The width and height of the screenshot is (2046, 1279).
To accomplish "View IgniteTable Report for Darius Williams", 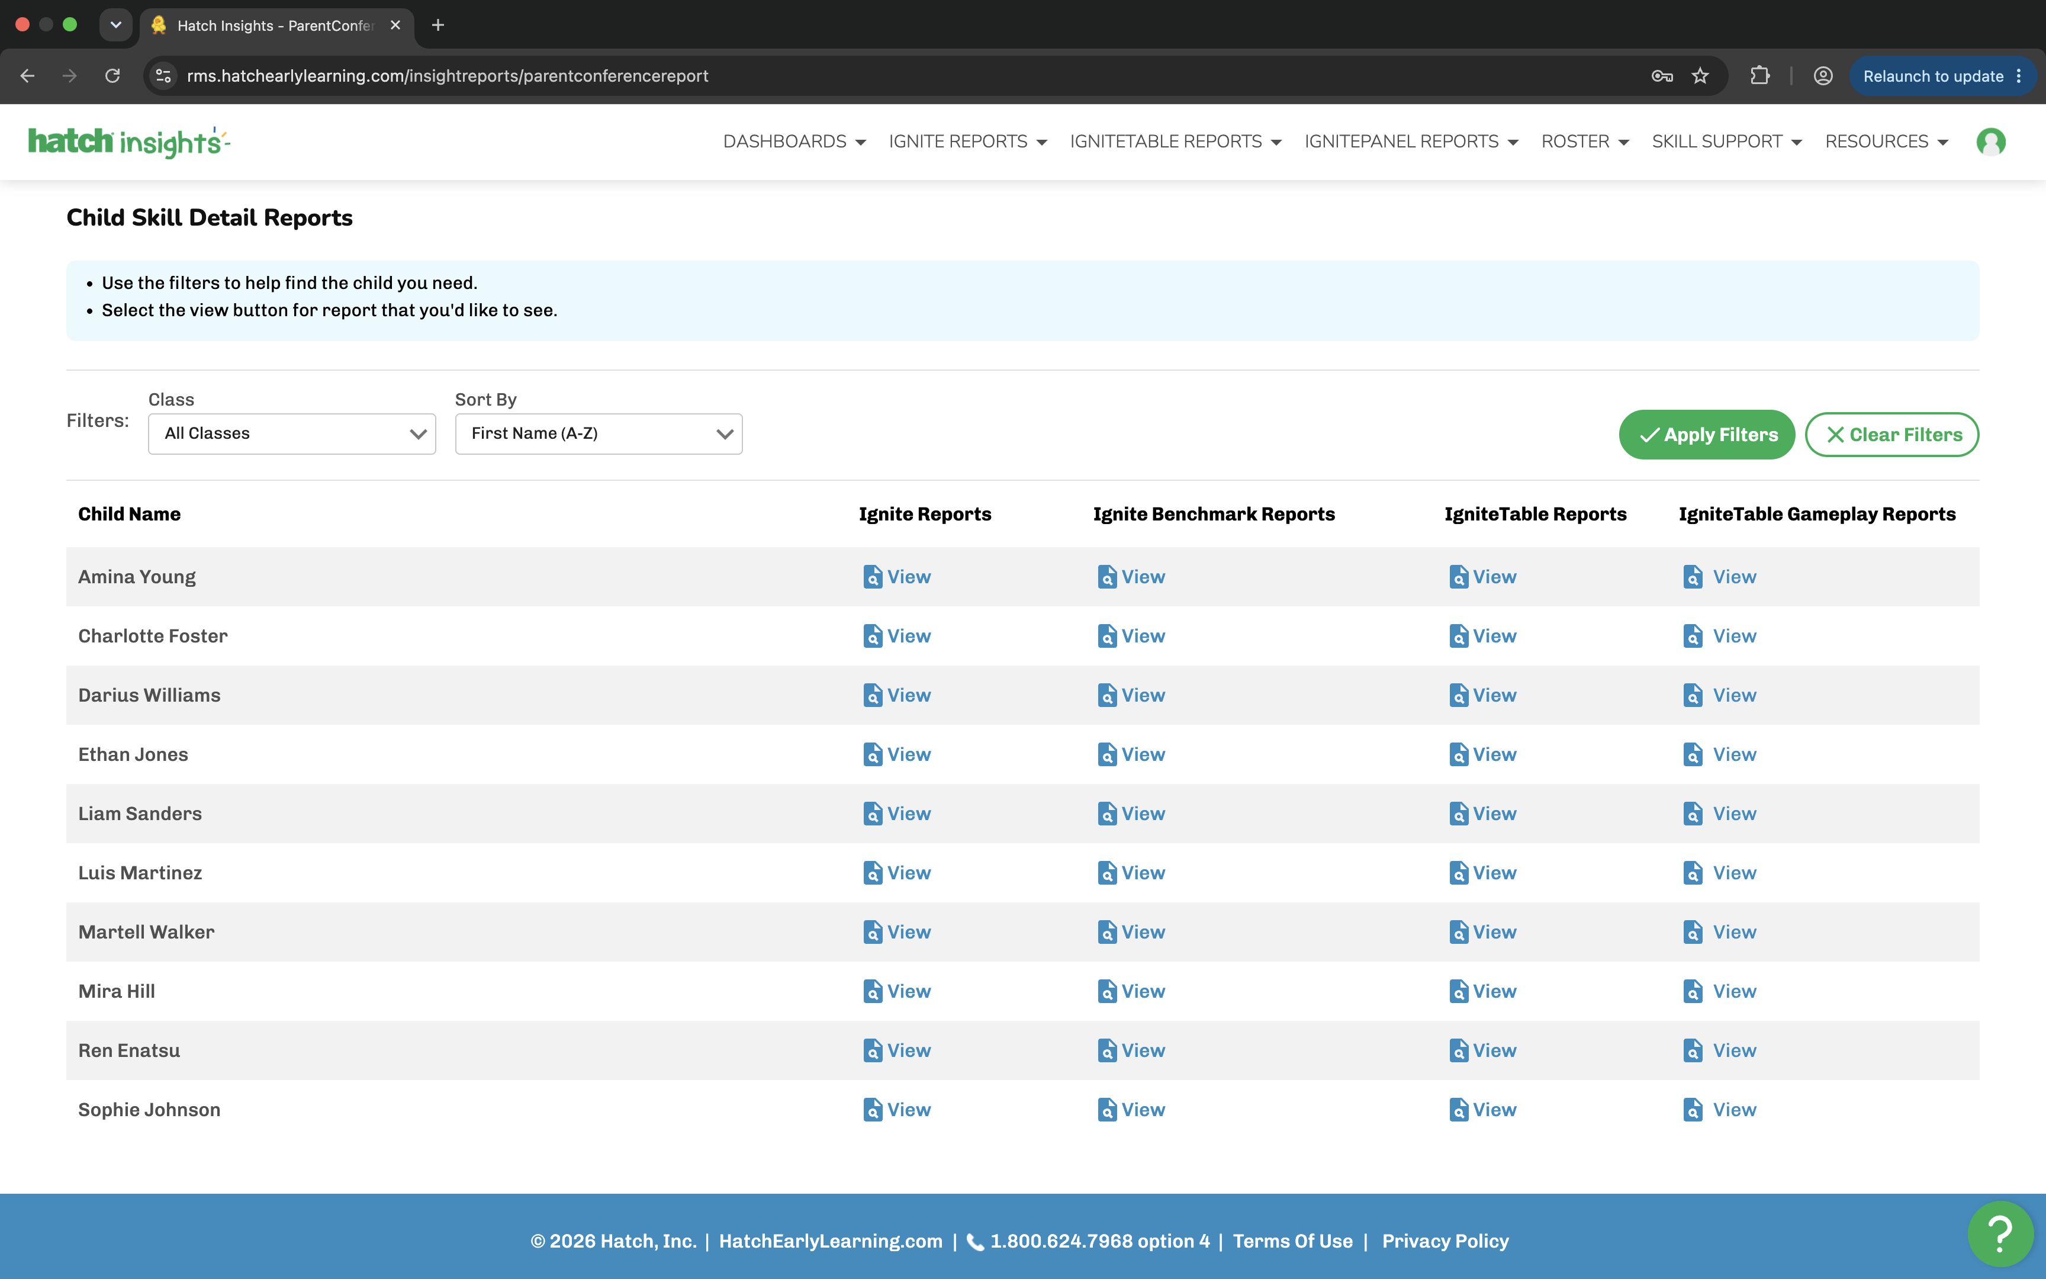I will click(x=1482, y=695).
